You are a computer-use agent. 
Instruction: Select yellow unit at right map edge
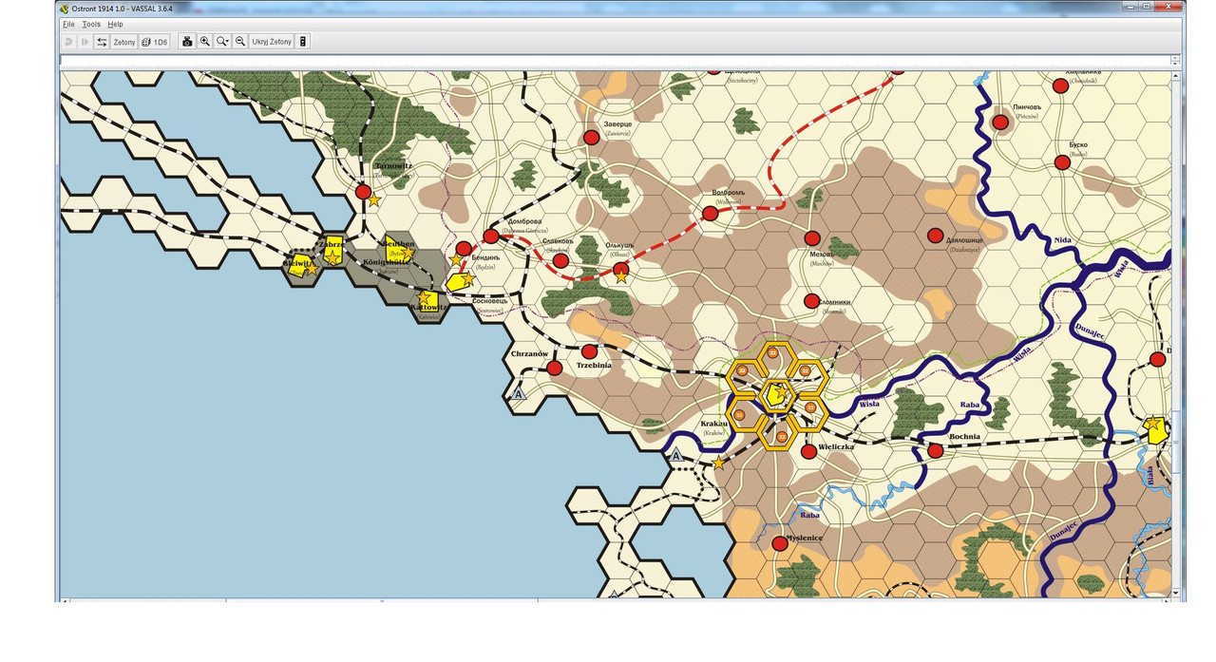tap(1156, 430)
